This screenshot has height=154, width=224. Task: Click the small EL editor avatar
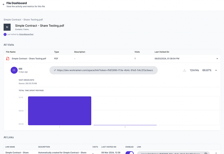5,34
